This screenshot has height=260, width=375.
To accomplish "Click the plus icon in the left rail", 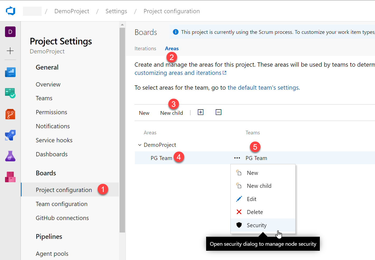I will (x=10, y=51).
